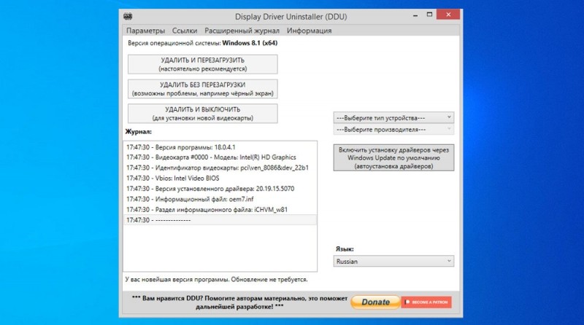Click УДАЛИТЬ И ВЫКЛЮЧИТЬ button
Screen dimensions: 584x325
point(203,114)
